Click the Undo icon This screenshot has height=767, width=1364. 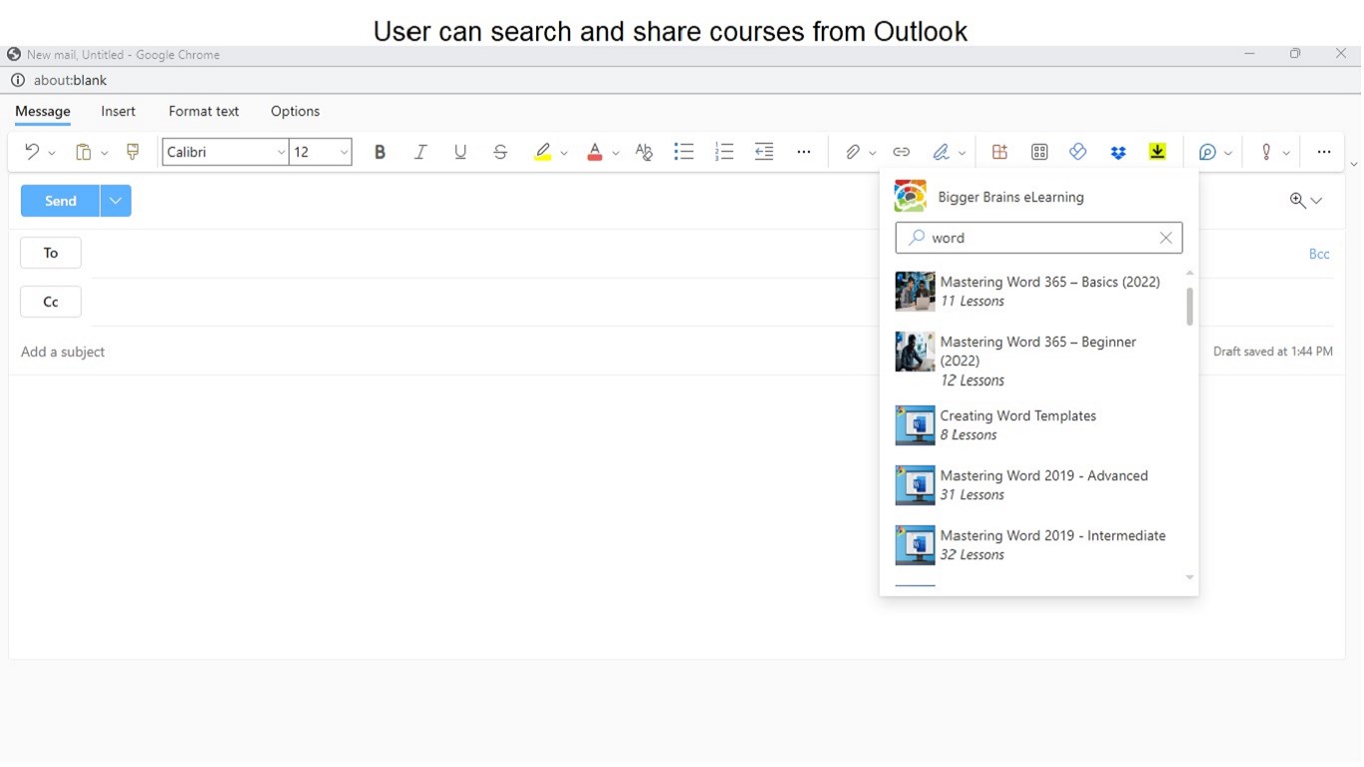click(x=32, y=152)
